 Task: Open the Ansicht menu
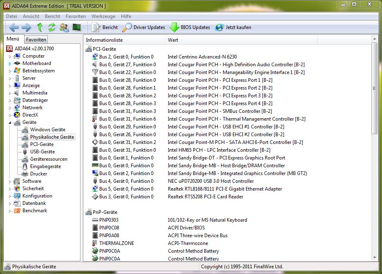[31, 16]
